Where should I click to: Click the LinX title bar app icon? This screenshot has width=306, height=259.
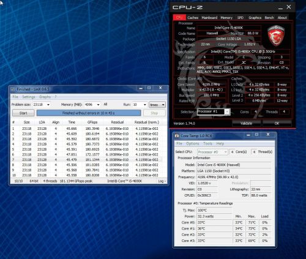coord(13,89)
